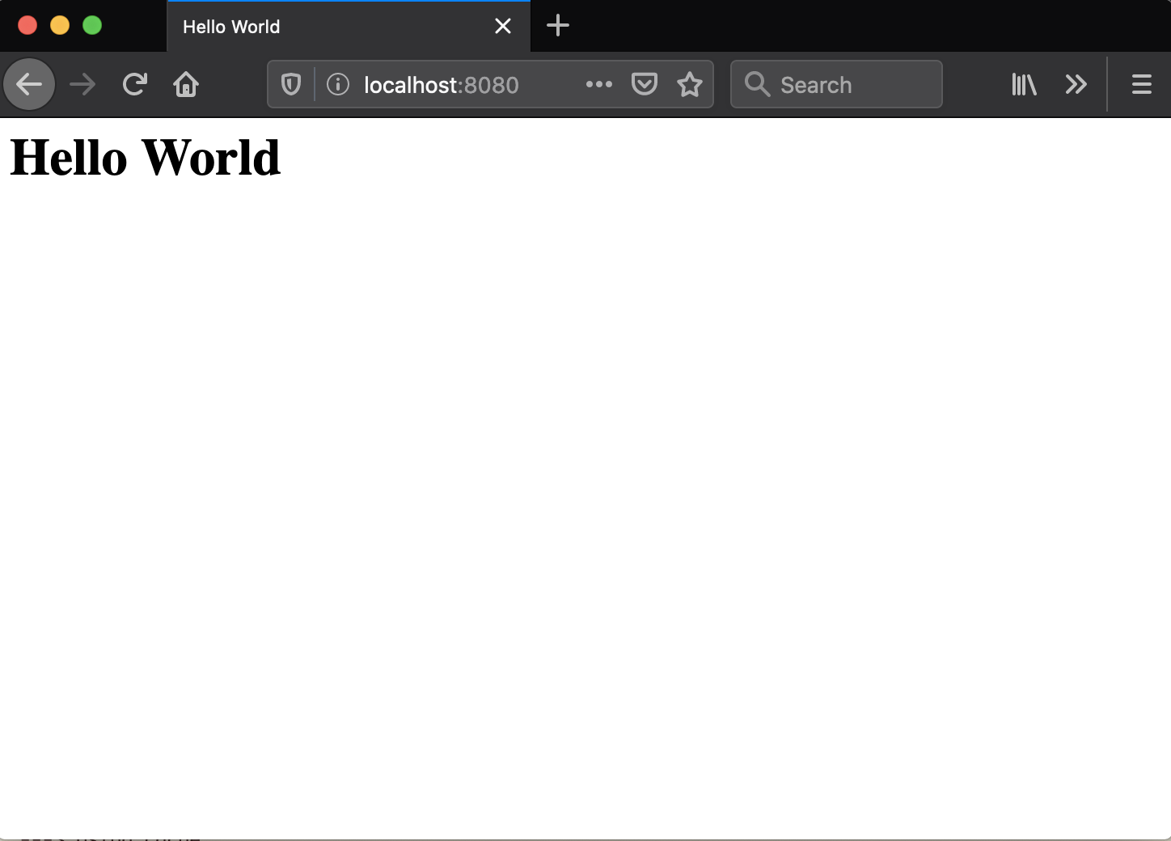
Task: Click the overflow double-chevron toolbar icon
Action: coord(1076,84)
